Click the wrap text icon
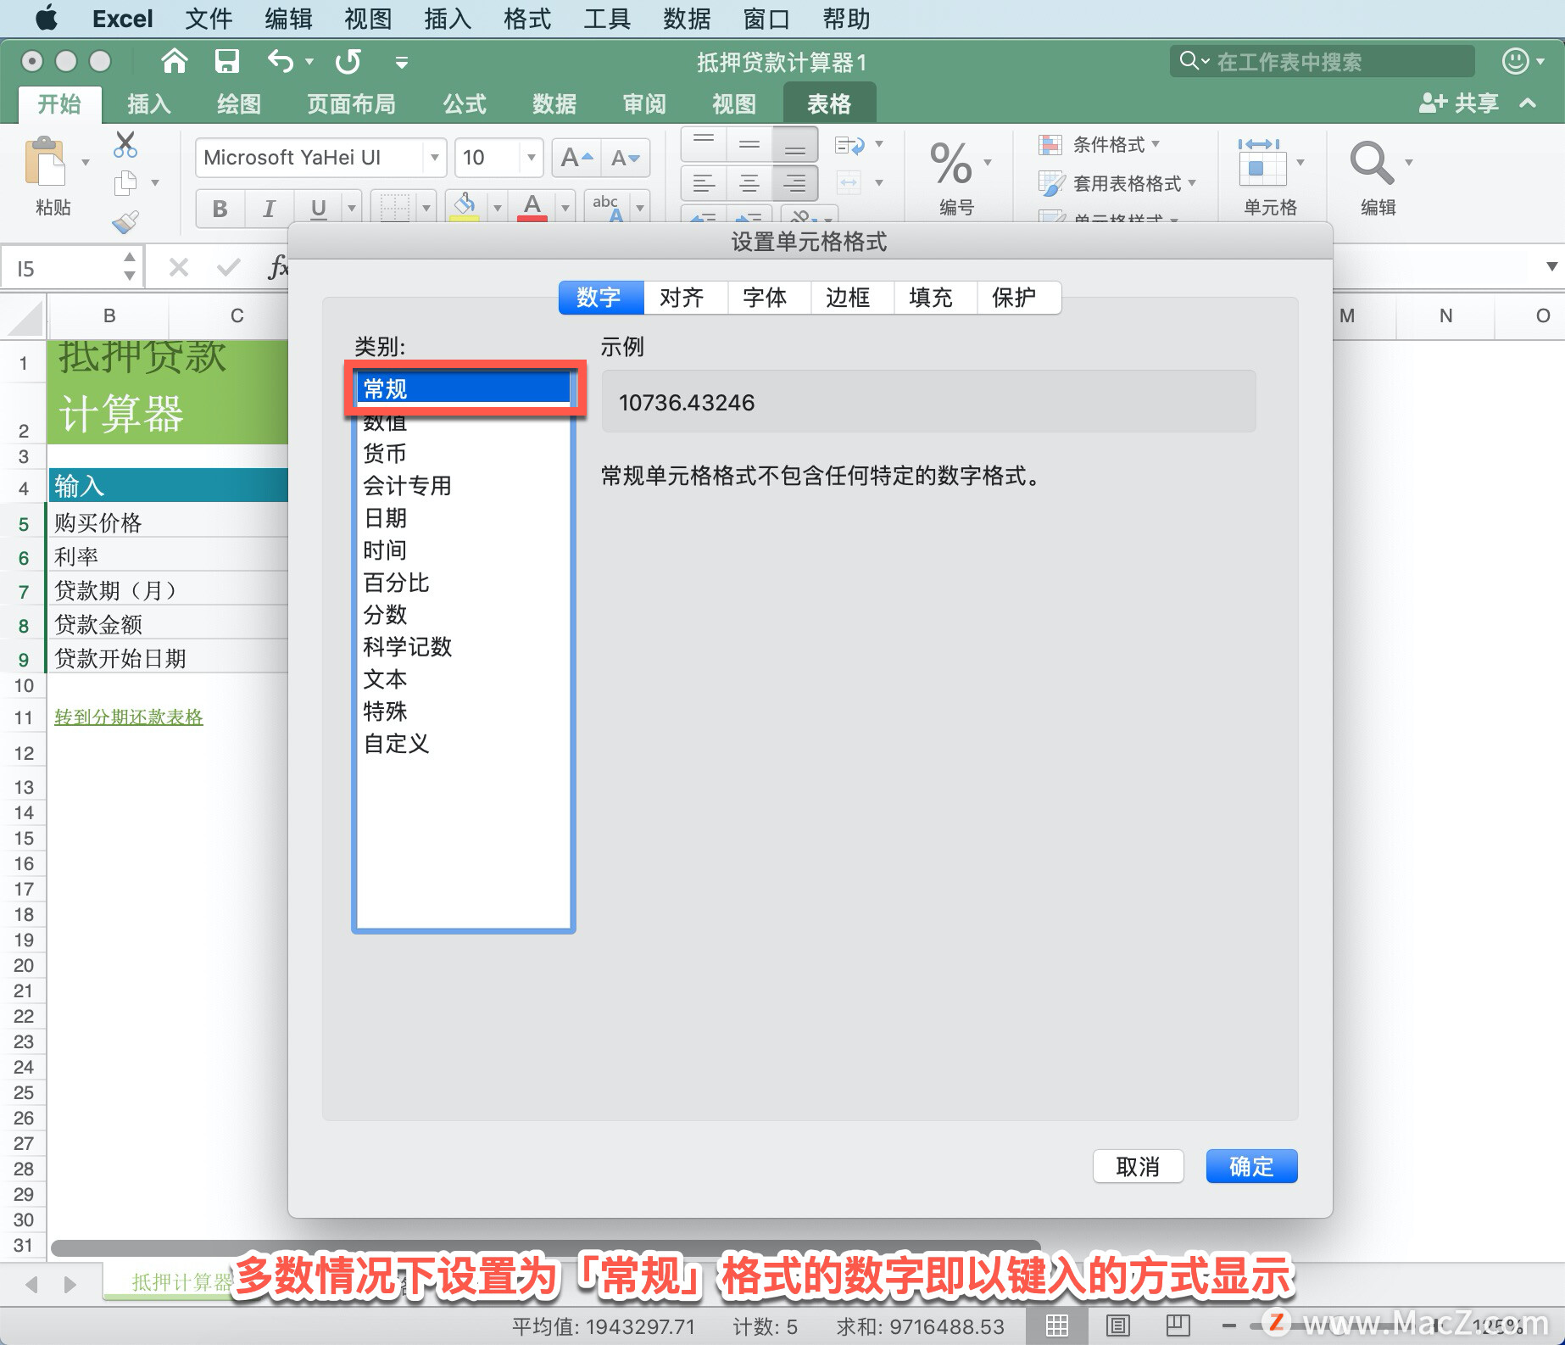 pos(849,145)
